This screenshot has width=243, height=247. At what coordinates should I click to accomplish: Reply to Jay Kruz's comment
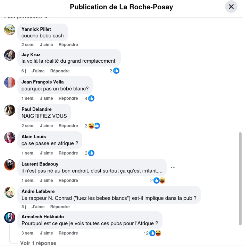60,71
